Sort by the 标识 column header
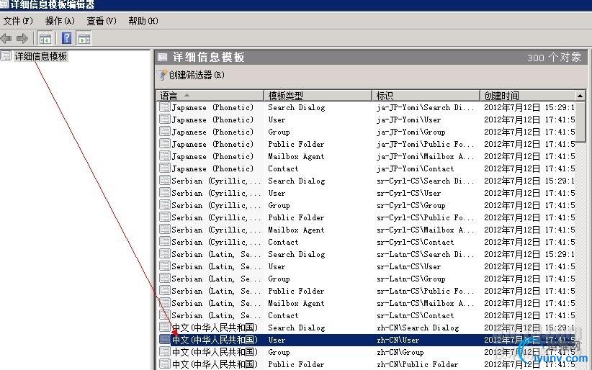Viewport: 592px width, 370px height. tap(426, 96)
